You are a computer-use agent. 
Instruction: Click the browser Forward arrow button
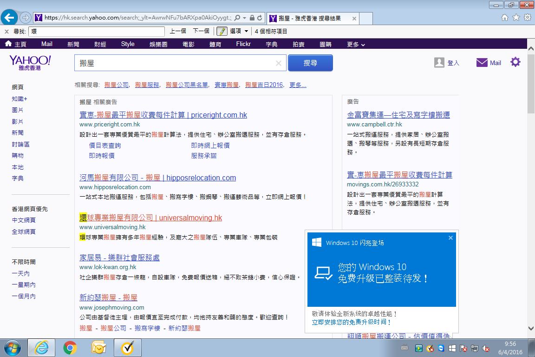pyautogui.click(x=25, y=17)
